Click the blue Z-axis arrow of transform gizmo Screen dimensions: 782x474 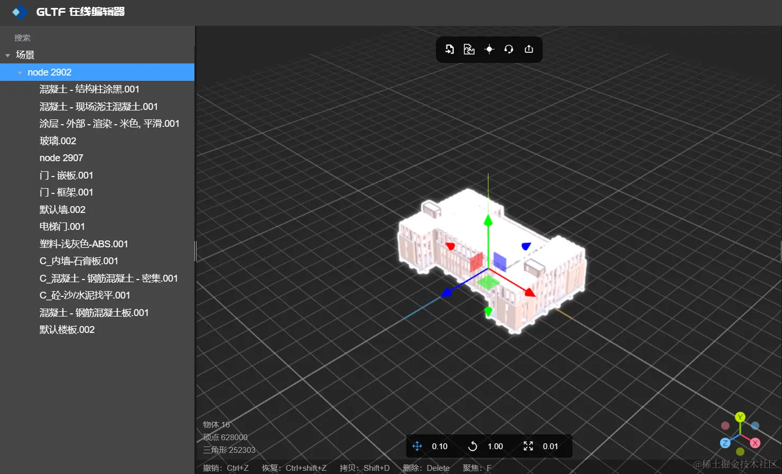[447, 292]
